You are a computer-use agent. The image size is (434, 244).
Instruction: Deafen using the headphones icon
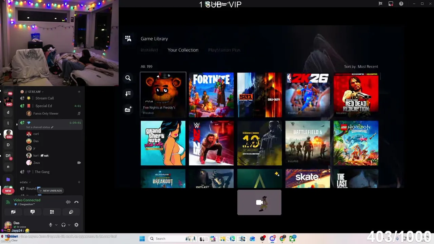click(63, 225)
